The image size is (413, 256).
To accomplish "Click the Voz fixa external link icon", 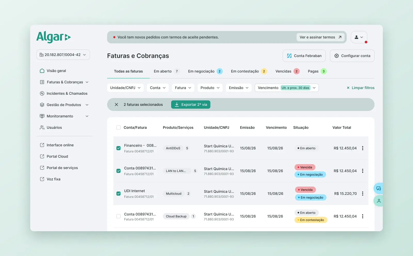I will 42,179.
